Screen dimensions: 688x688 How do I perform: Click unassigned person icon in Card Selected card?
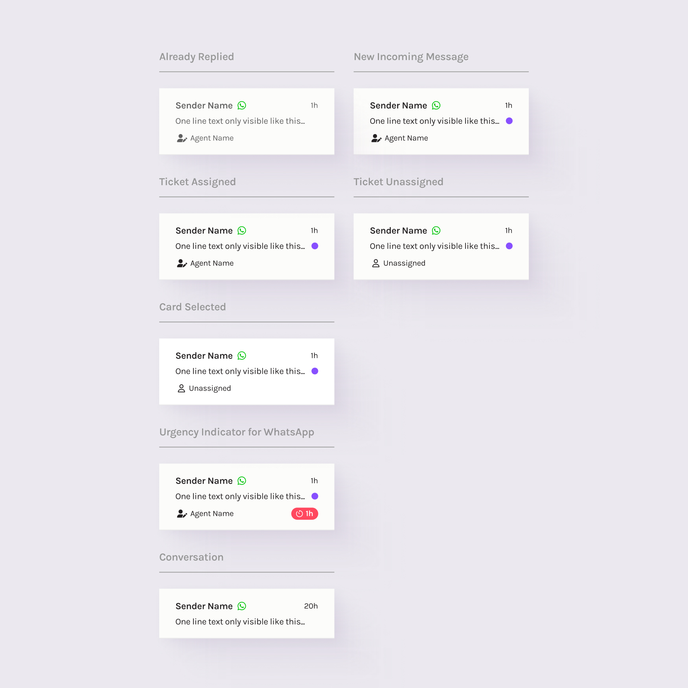pos(181,388)
